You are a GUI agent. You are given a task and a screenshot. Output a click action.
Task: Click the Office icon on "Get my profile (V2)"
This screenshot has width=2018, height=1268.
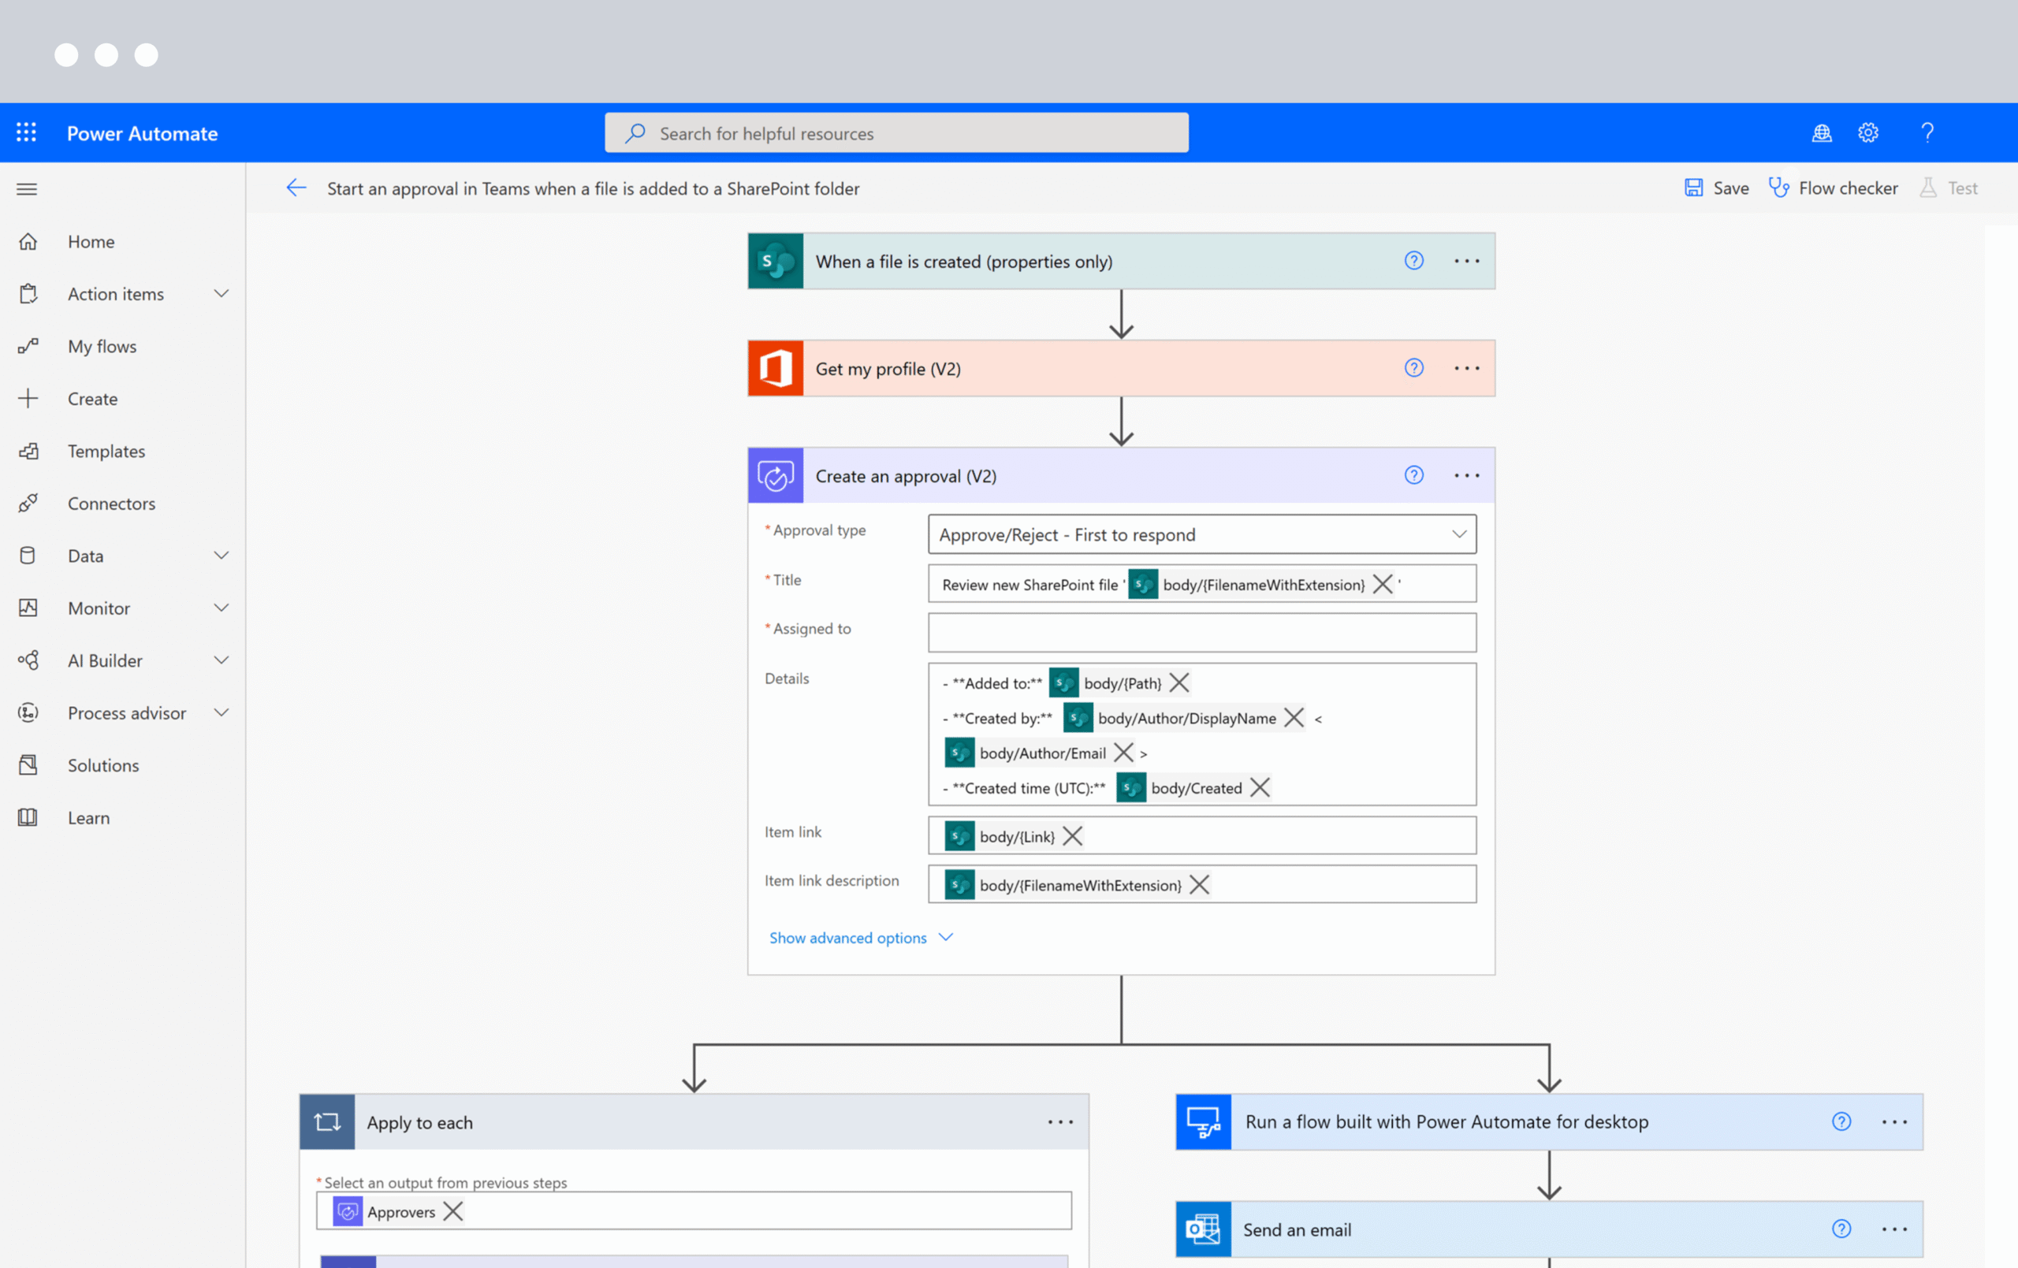774,368
